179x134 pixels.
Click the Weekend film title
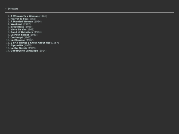(x=17, y=24)
